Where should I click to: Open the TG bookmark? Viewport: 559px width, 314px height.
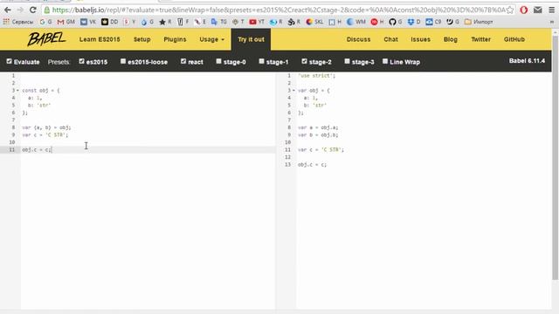(219, 22)
